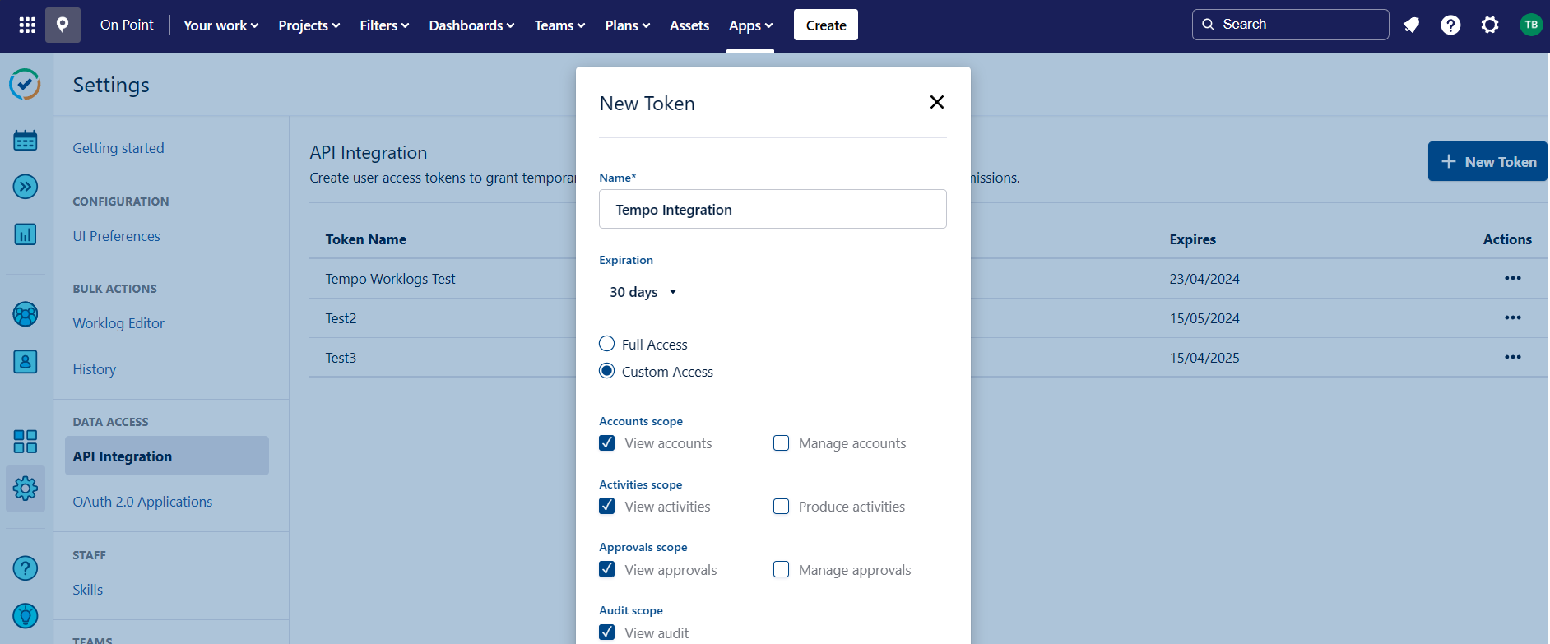Open the teams icon in Tempo sidebar

click(x=26, y=314)
